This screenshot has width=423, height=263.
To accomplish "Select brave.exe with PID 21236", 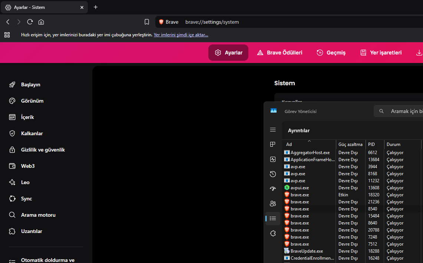I will pos(353,202).
